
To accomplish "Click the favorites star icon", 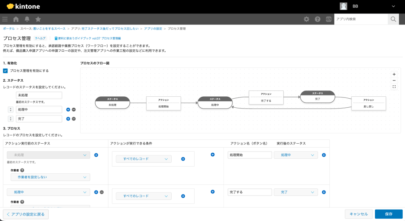I will point(38,19).
